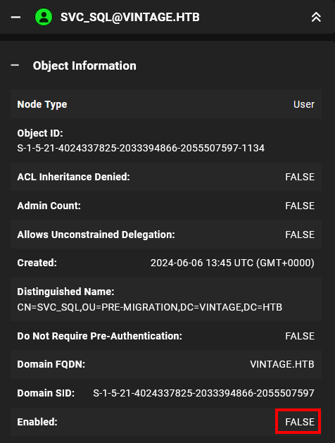335x443 pixels.
Task: Click the VINTAGE.HTB Domain FQDN value
Action: click(x=282, y=364)
